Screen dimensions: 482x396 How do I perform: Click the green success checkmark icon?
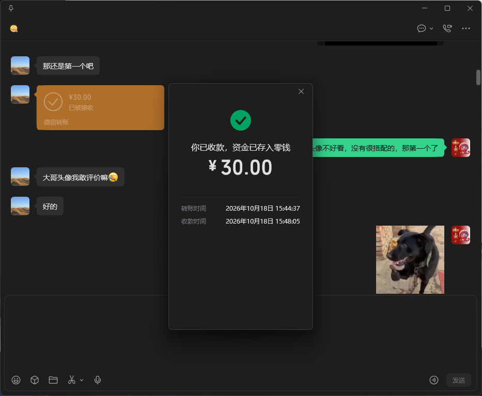[x=241, y=120]
